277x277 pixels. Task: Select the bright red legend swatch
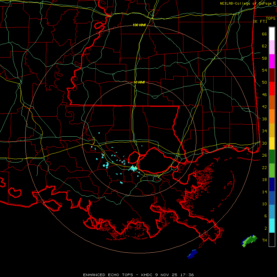coord(272,89)
